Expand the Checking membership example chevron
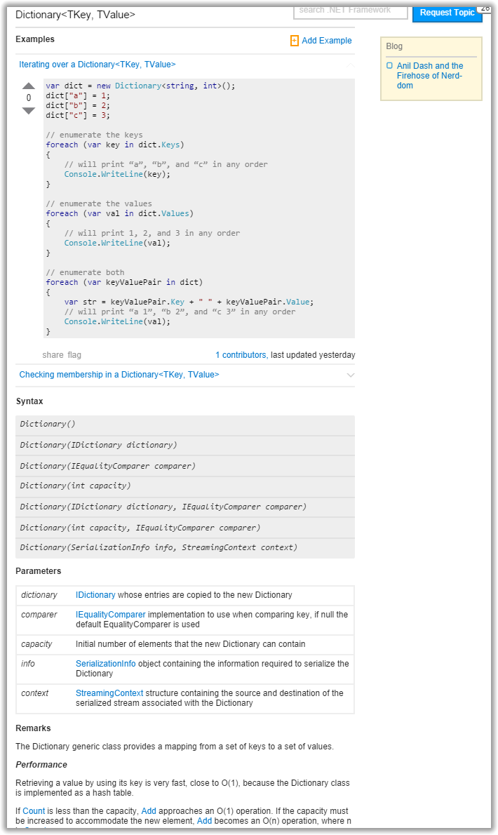Screen dimensions: 498x835 point(350,375)
